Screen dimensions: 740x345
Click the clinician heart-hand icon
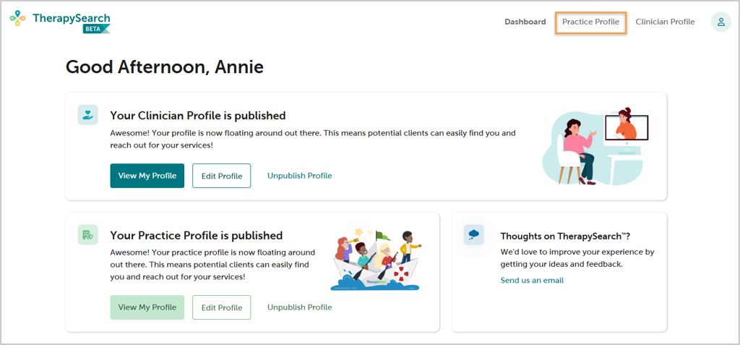click(x=87, y=115)
